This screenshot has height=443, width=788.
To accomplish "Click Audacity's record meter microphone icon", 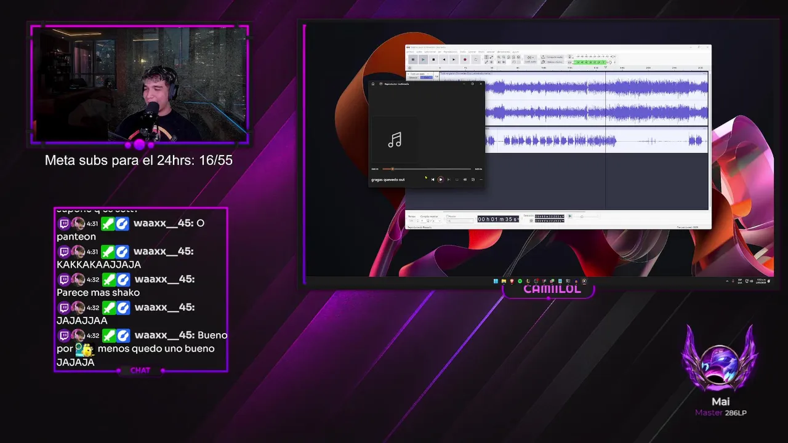I will point(569,57).
